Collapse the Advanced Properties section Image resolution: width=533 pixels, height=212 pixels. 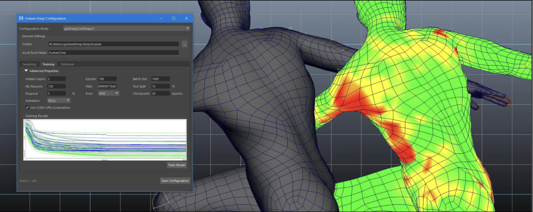[26, 70]
